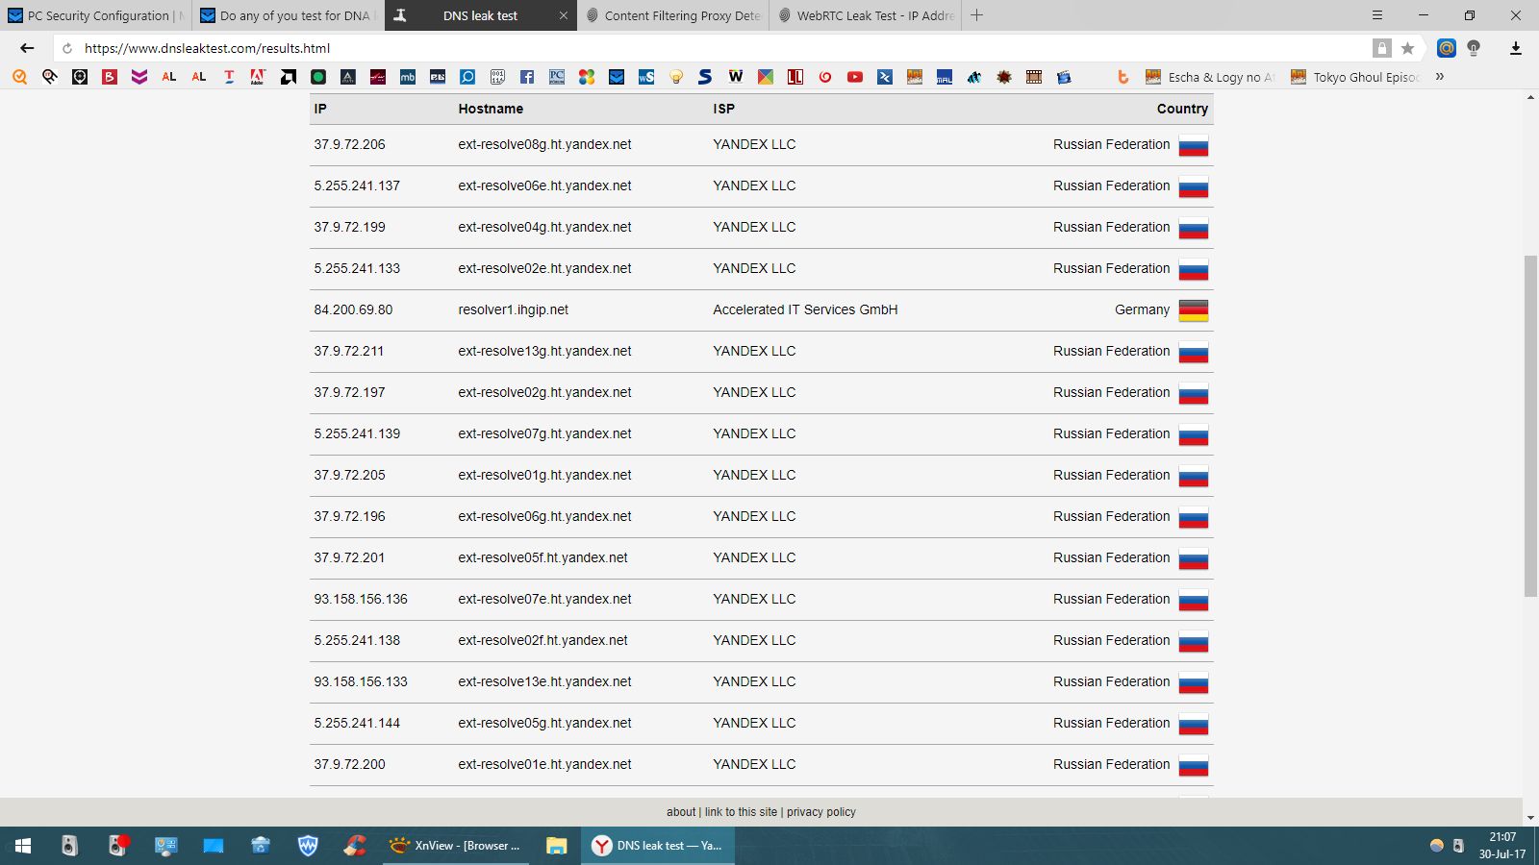Bookmark this page with the star icon

pos(1407,48)
